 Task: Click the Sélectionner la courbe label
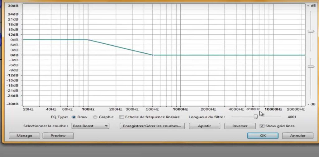pos(46,126)
